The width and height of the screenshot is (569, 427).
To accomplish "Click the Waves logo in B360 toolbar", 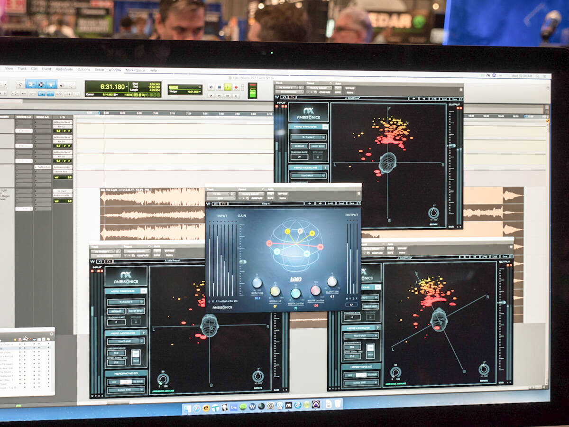I will (208, 204).
